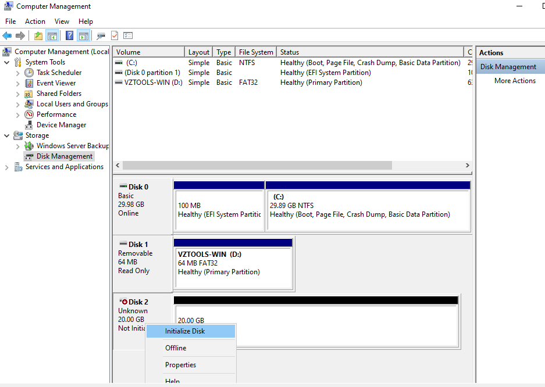Expand the Windows Server Backup node
The height and width of the screenshot is (387, 545).
tap(17, 146)
